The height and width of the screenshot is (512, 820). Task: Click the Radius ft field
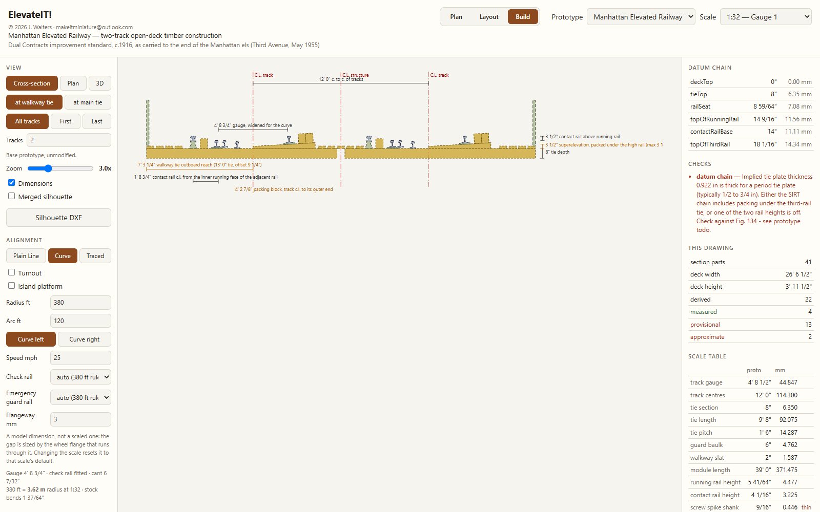coord(80,303)
